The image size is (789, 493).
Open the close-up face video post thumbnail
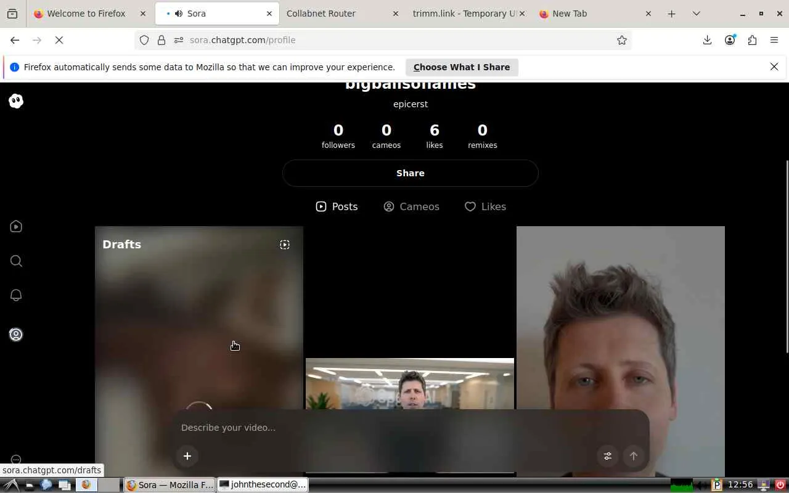[621, 351]
